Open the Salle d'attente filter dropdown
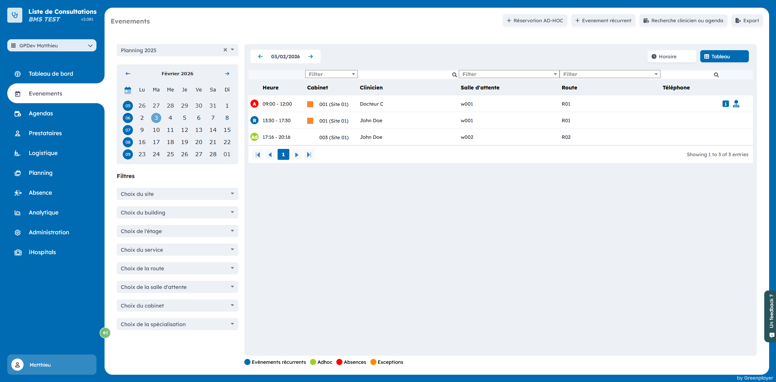The height and width of the screenshot is (382, 776). click(509, 74)
